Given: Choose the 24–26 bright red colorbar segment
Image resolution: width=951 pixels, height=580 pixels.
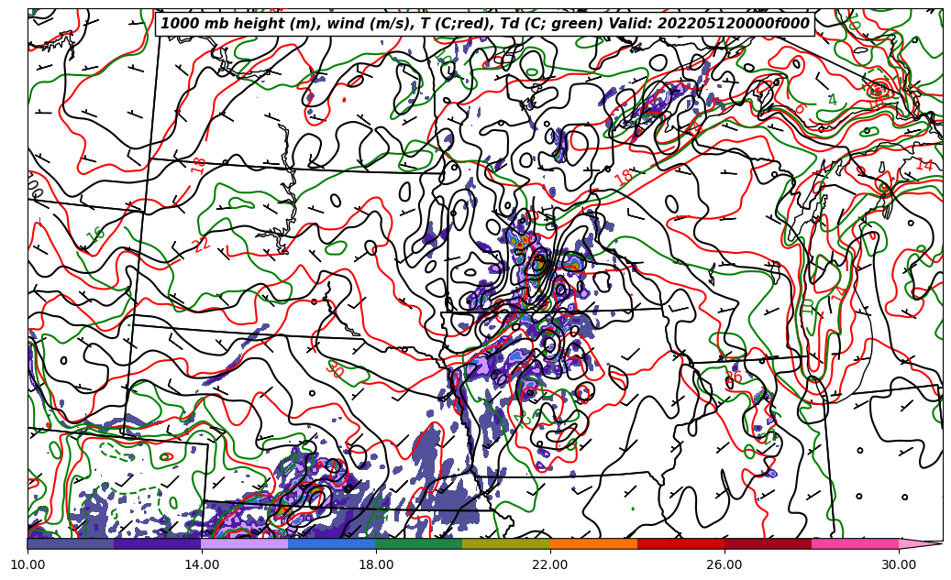Looking at the screenshot, I should tap(680, 543).
